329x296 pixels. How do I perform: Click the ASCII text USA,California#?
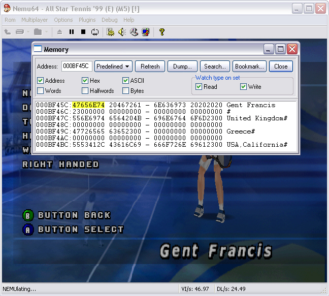[257, 145]
